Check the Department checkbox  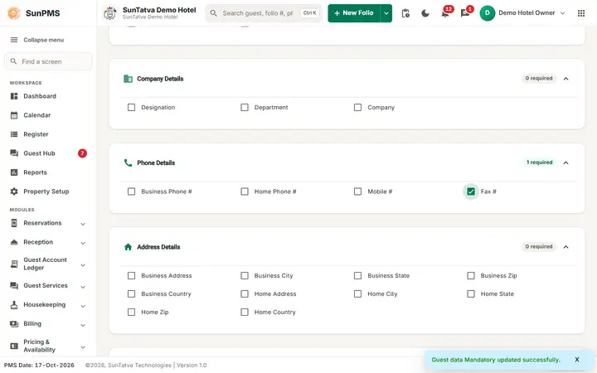(x=245, y=107)
